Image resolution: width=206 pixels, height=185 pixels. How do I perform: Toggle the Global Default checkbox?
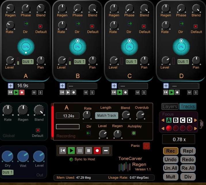click(38, 130)
